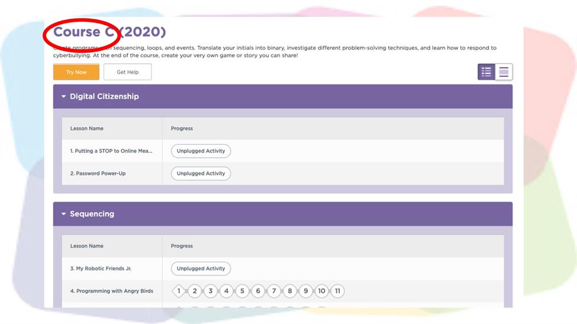Open Angry Birds puzzle 1 diamond bubble
Image resolution: width=577 pixels, height=324 pixels.
click(x=179, y=291)
